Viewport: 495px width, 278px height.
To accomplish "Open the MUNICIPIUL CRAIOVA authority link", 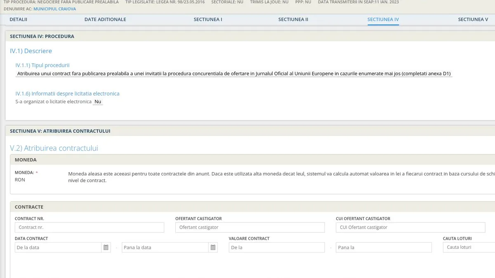I will tap(54, 9).
